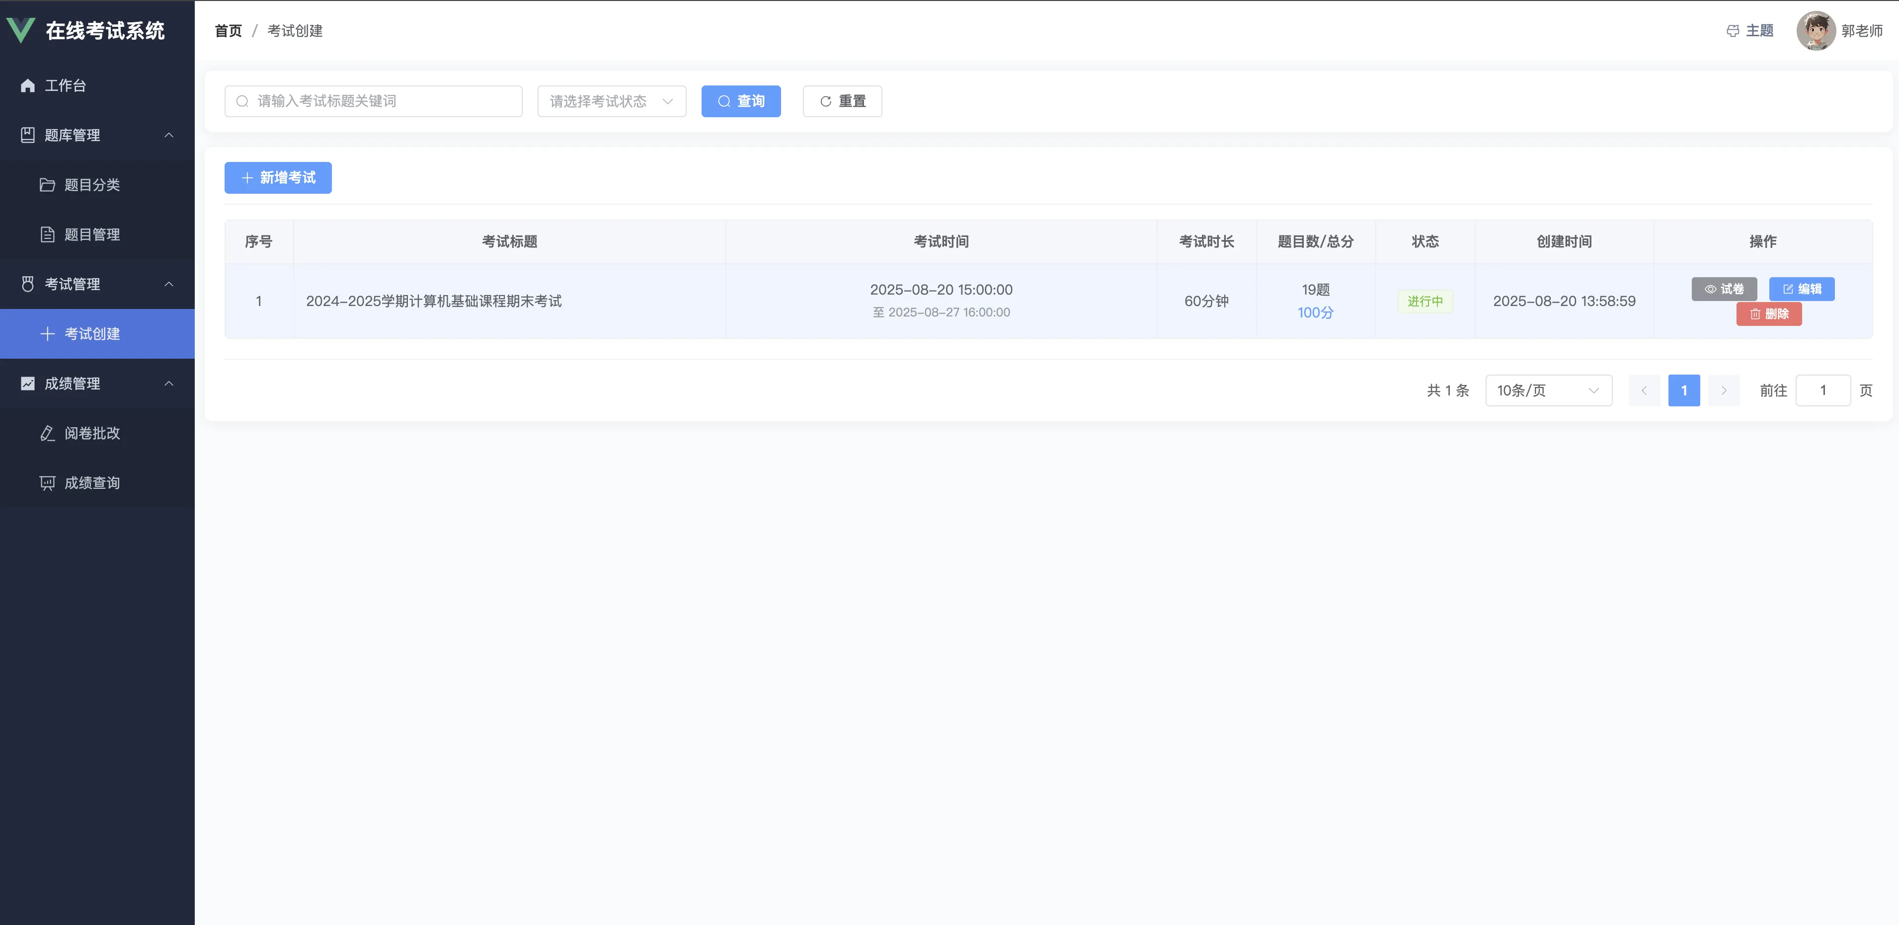Collapse the 题库管理 menu group

pos(169,135)
